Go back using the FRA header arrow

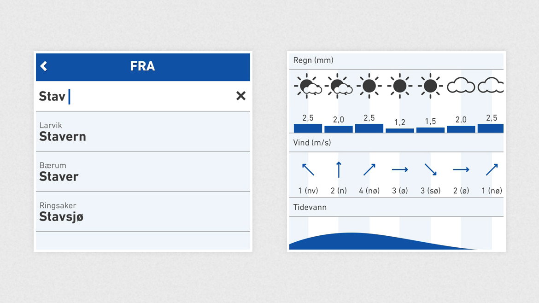(44, 66)
